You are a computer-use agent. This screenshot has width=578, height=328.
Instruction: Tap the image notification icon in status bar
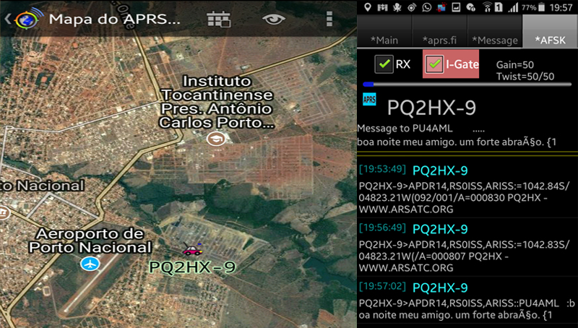456,7
